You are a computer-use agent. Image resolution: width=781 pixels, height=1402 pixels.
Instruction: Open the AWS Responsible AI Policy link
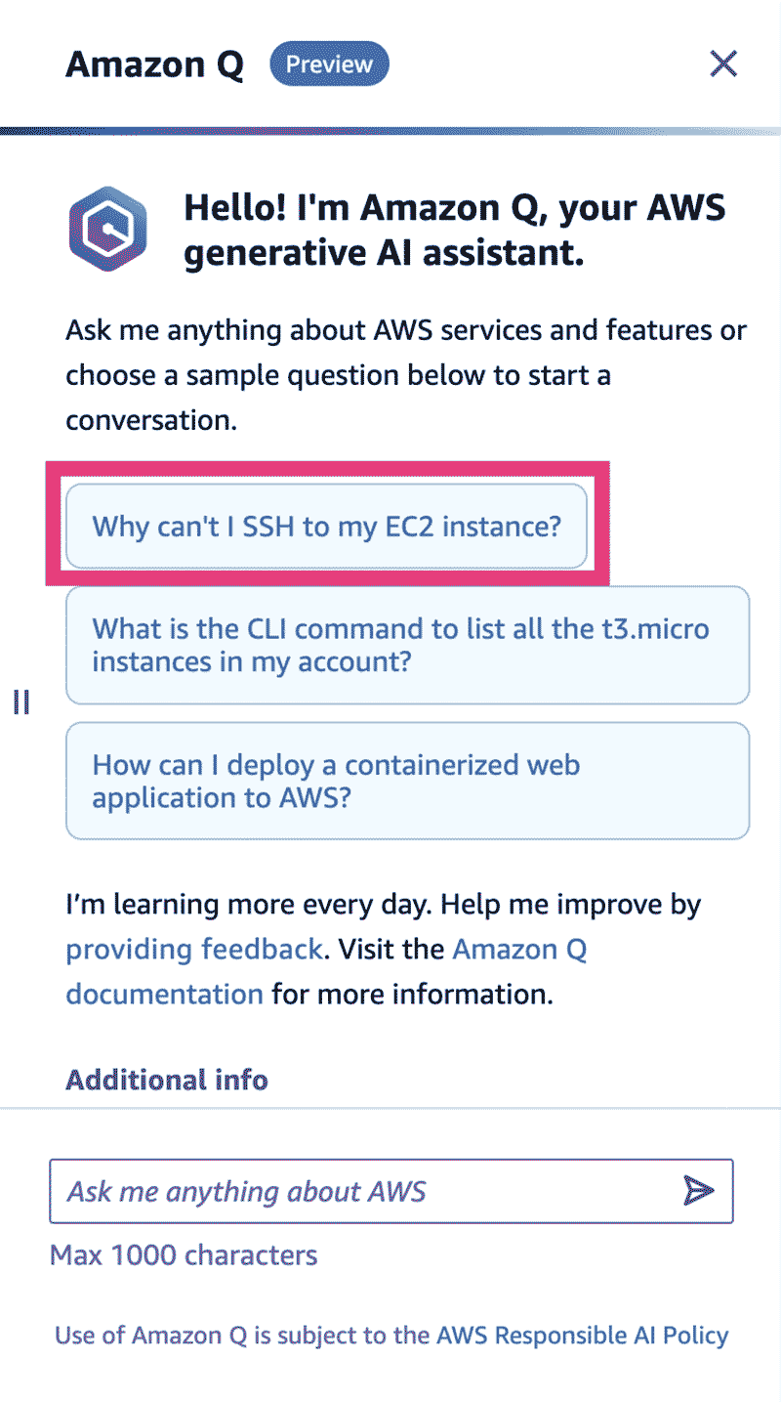click(582, 1335)
